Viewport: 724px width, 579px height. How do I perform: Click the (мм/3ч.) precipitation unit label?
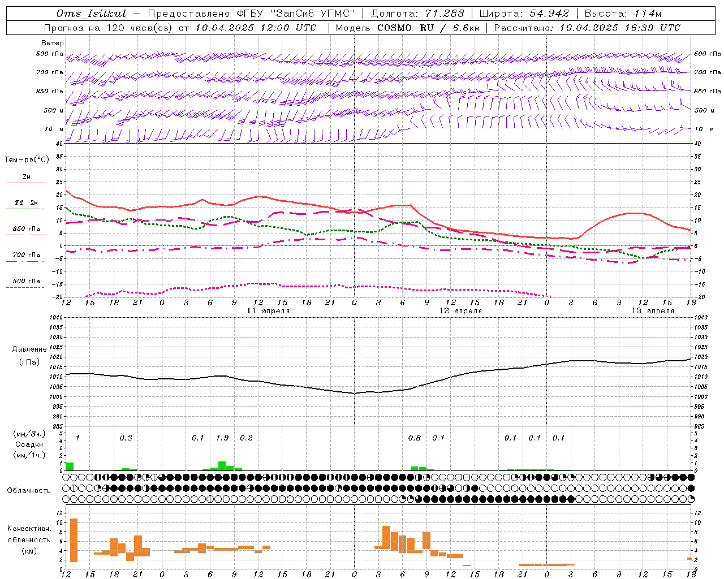[x=29, y=434]
